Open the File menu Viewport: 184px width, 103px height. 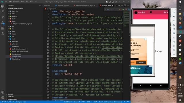[6, 2]
